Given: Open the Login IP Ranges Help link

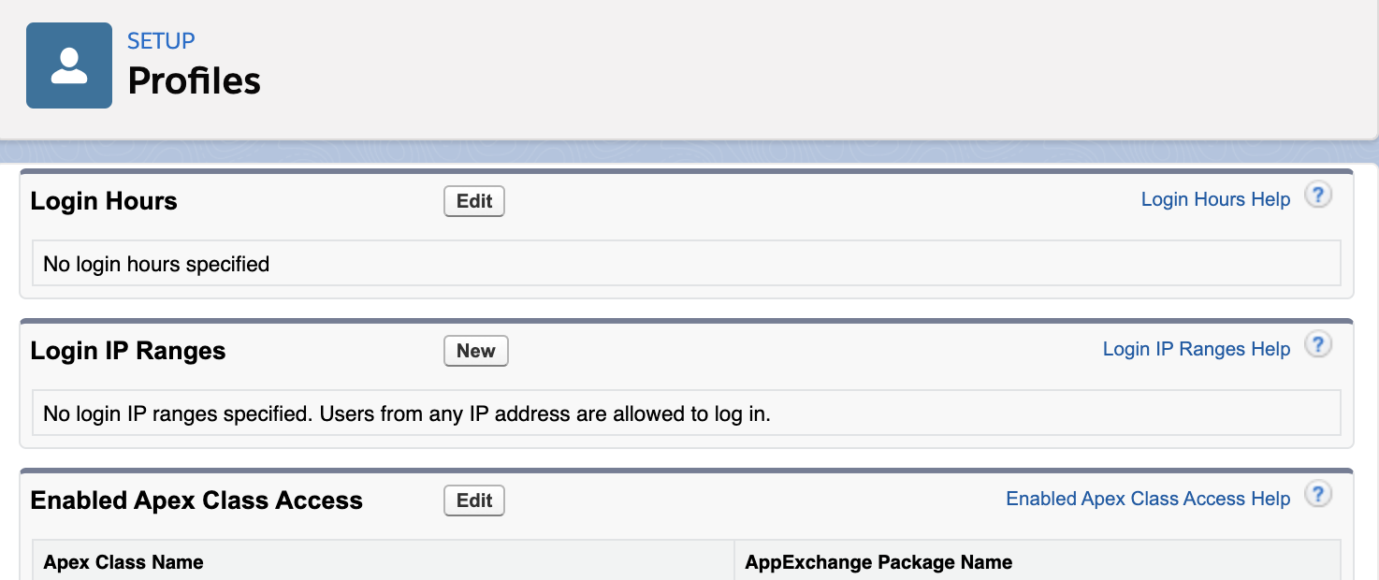Looking at the screenshot, I should click(x=1196, y=349).
